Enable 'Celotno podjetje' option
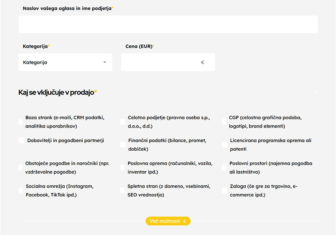 (x=123, y=122)
